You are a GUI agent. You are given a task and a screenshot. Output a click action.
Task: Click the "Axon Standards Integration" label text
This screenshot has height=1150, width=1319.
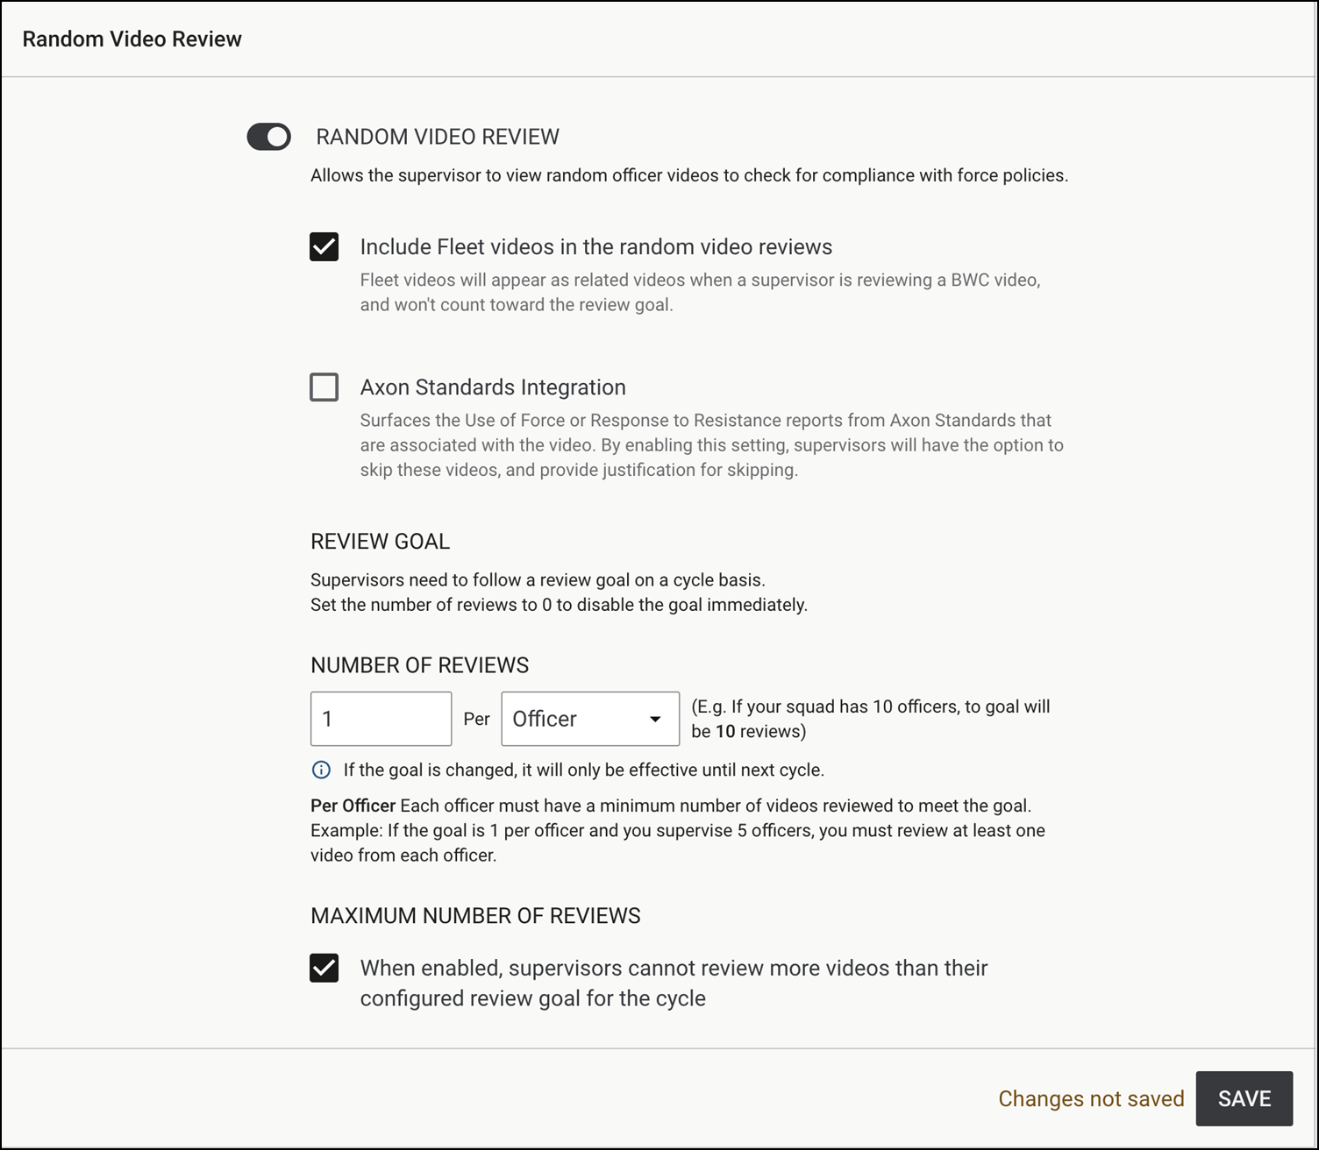pyautogui.click(x=492, y=387)
